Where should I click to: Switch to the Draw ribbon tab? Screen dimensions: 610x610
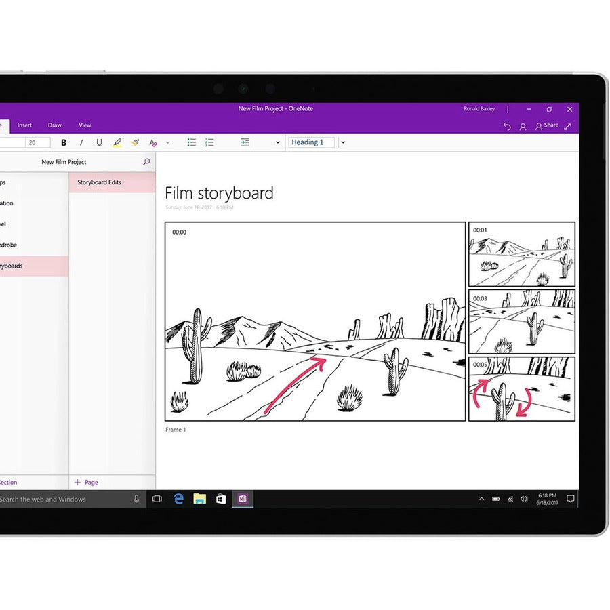pyautogui.click(x=54, y=125)
